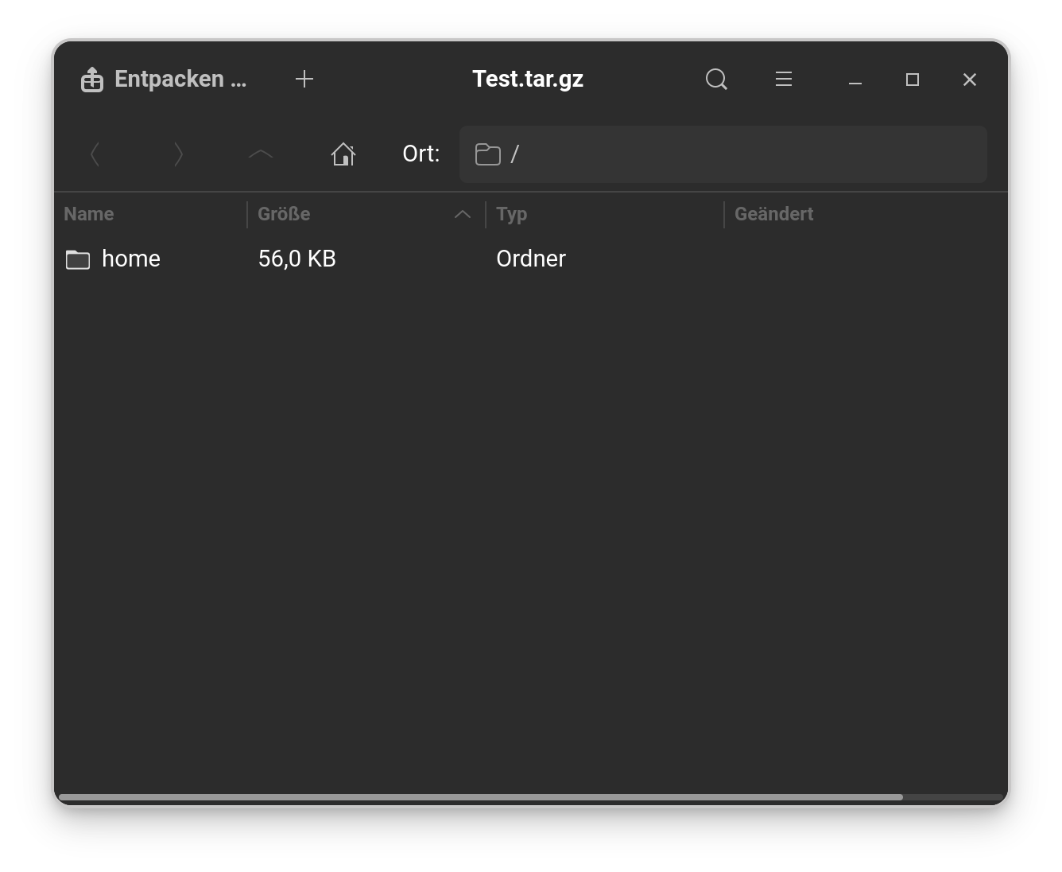This screenshot has width=1062, height=872.
Task: Open search with the magnifier icon
Action: coord(716,80)
